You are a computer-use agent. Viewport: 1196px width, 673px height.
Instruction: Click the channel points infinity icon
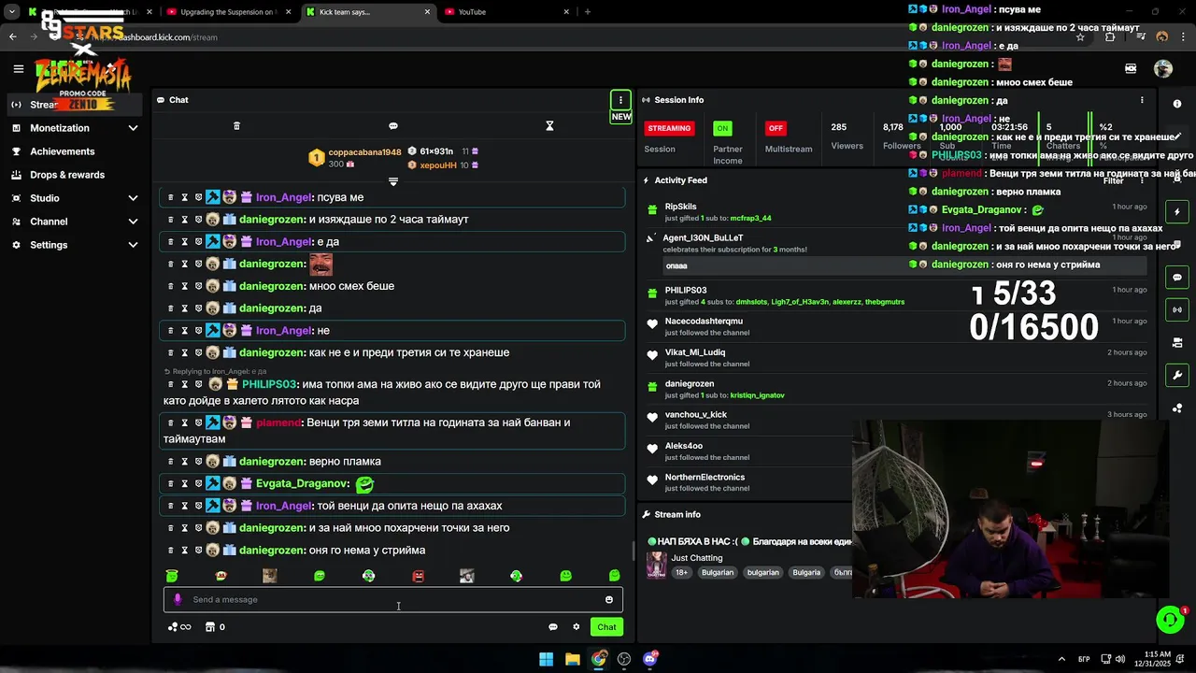click(x=179, y=627)
